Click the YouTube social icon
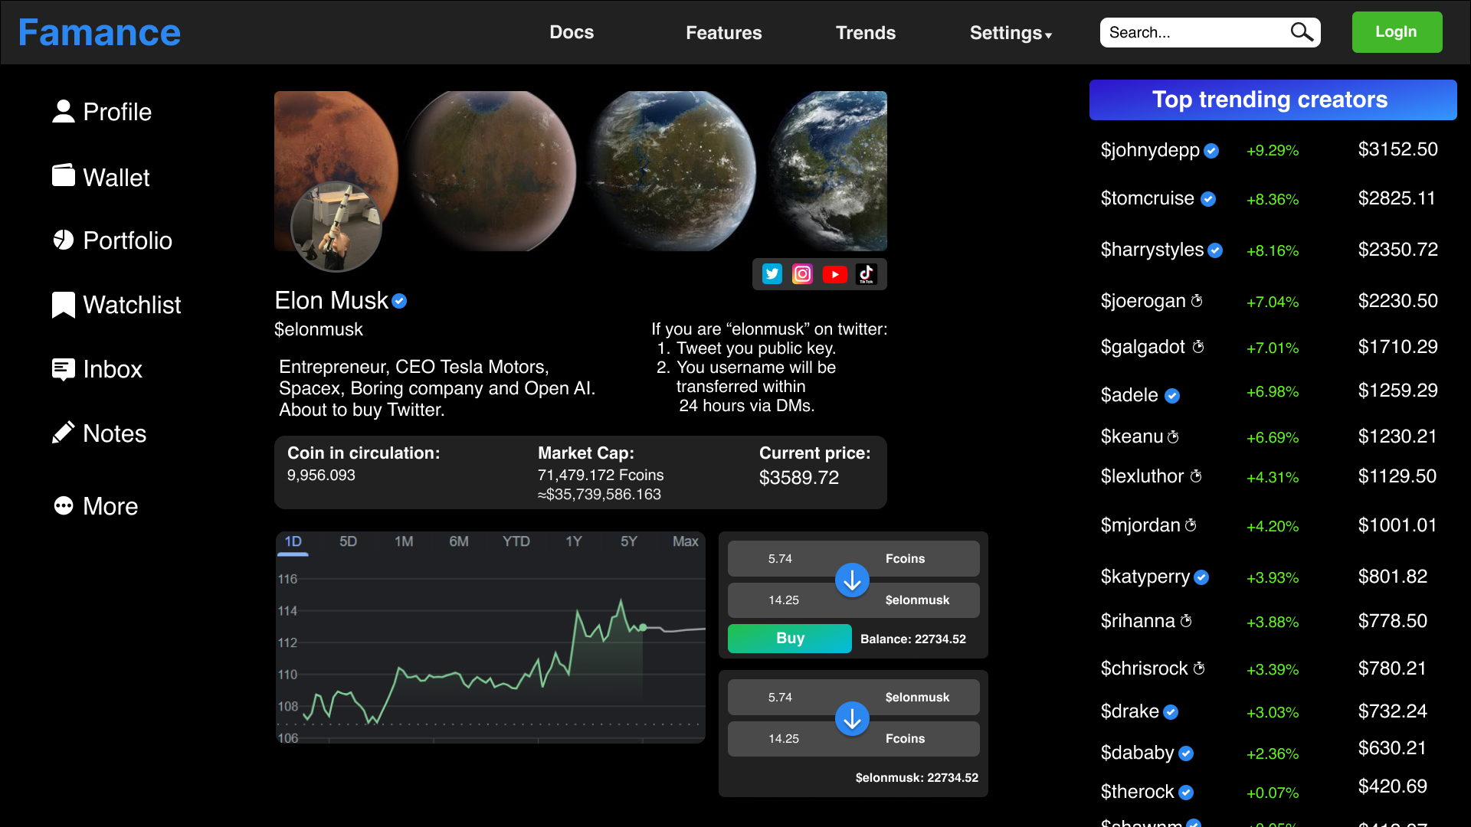The width and height of the screenshot is (1471, 827). 834,274
